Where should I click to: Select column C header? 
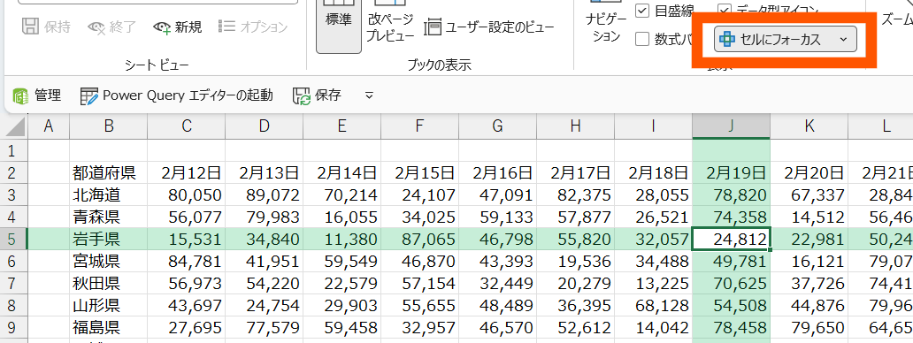pyautogui.click(x=187, y=126)
